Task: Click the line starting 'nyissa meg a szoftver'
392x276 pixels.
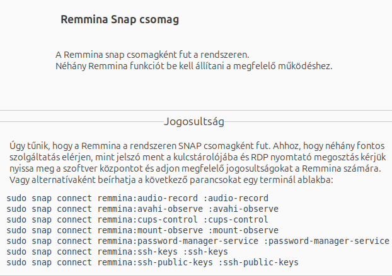Action: click(195, 168)
